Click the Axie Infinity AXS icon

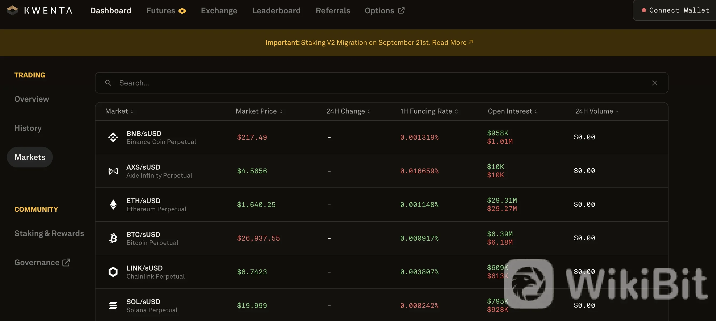coord(113,171)
